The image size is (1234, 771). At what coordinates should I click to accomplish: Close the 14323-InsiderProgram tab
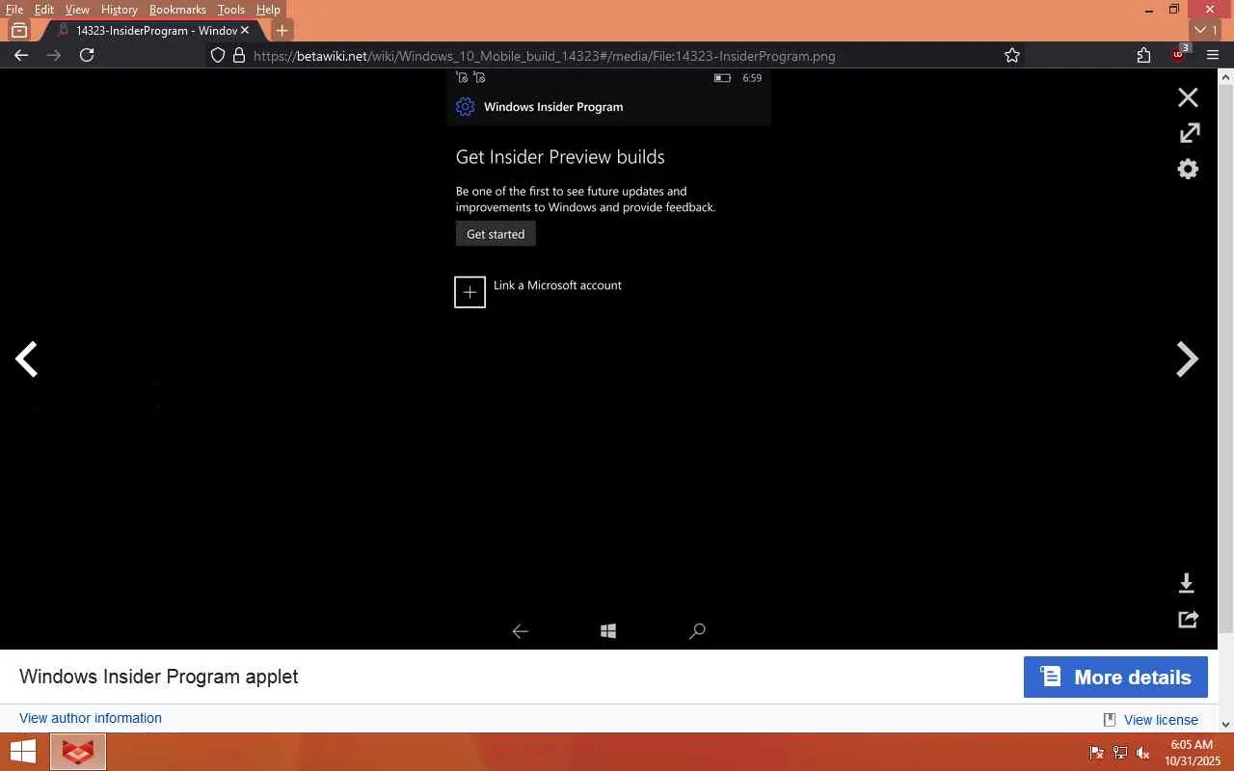tap(245, 30)
